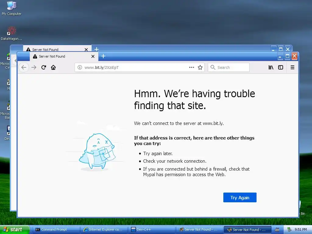Click network tray icon beside the clock
The width and height of the screenshot is (312, 234).
[289, 230]
